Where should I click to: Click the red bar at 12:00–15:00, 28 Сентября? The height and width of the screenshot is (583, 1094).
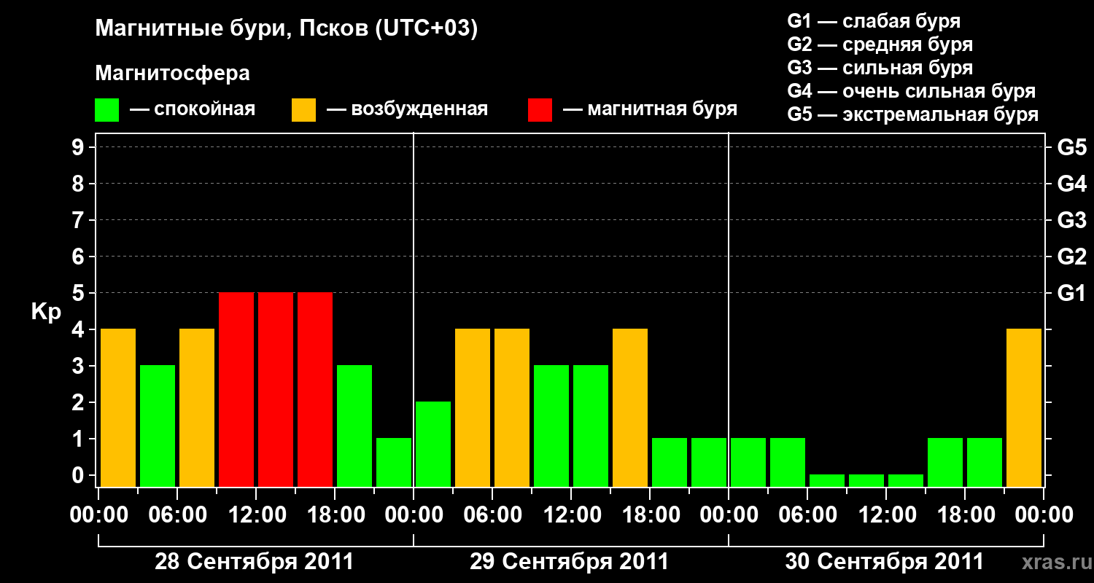(276, 389)
